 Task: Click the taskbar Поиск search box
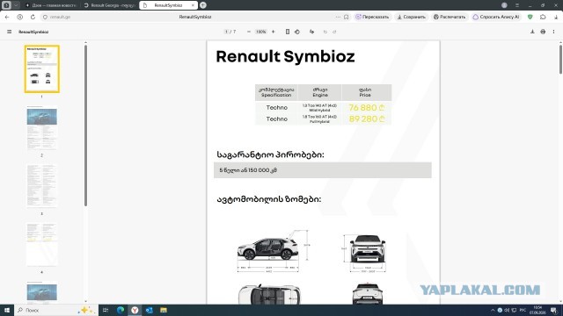pos(56,310)
